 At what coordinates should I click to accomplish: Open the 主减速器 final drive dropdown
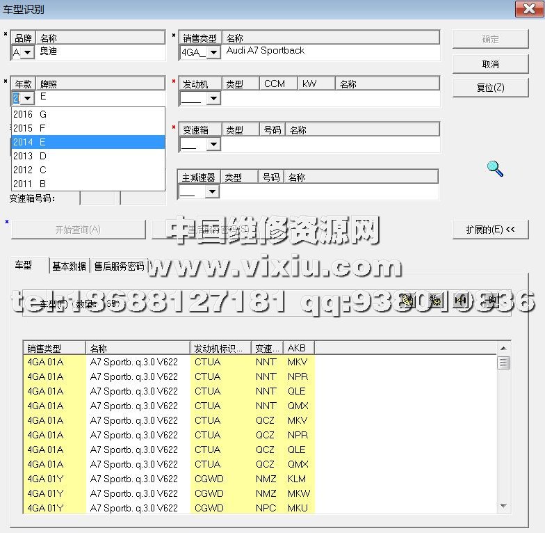tap(212, 192)
